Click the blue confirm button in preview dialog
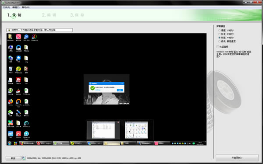This screenshot has width=263, height=164. pos(120,90)
